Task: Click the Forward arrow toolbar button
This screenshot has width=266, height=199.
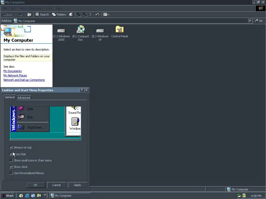Action: point(20,15)
